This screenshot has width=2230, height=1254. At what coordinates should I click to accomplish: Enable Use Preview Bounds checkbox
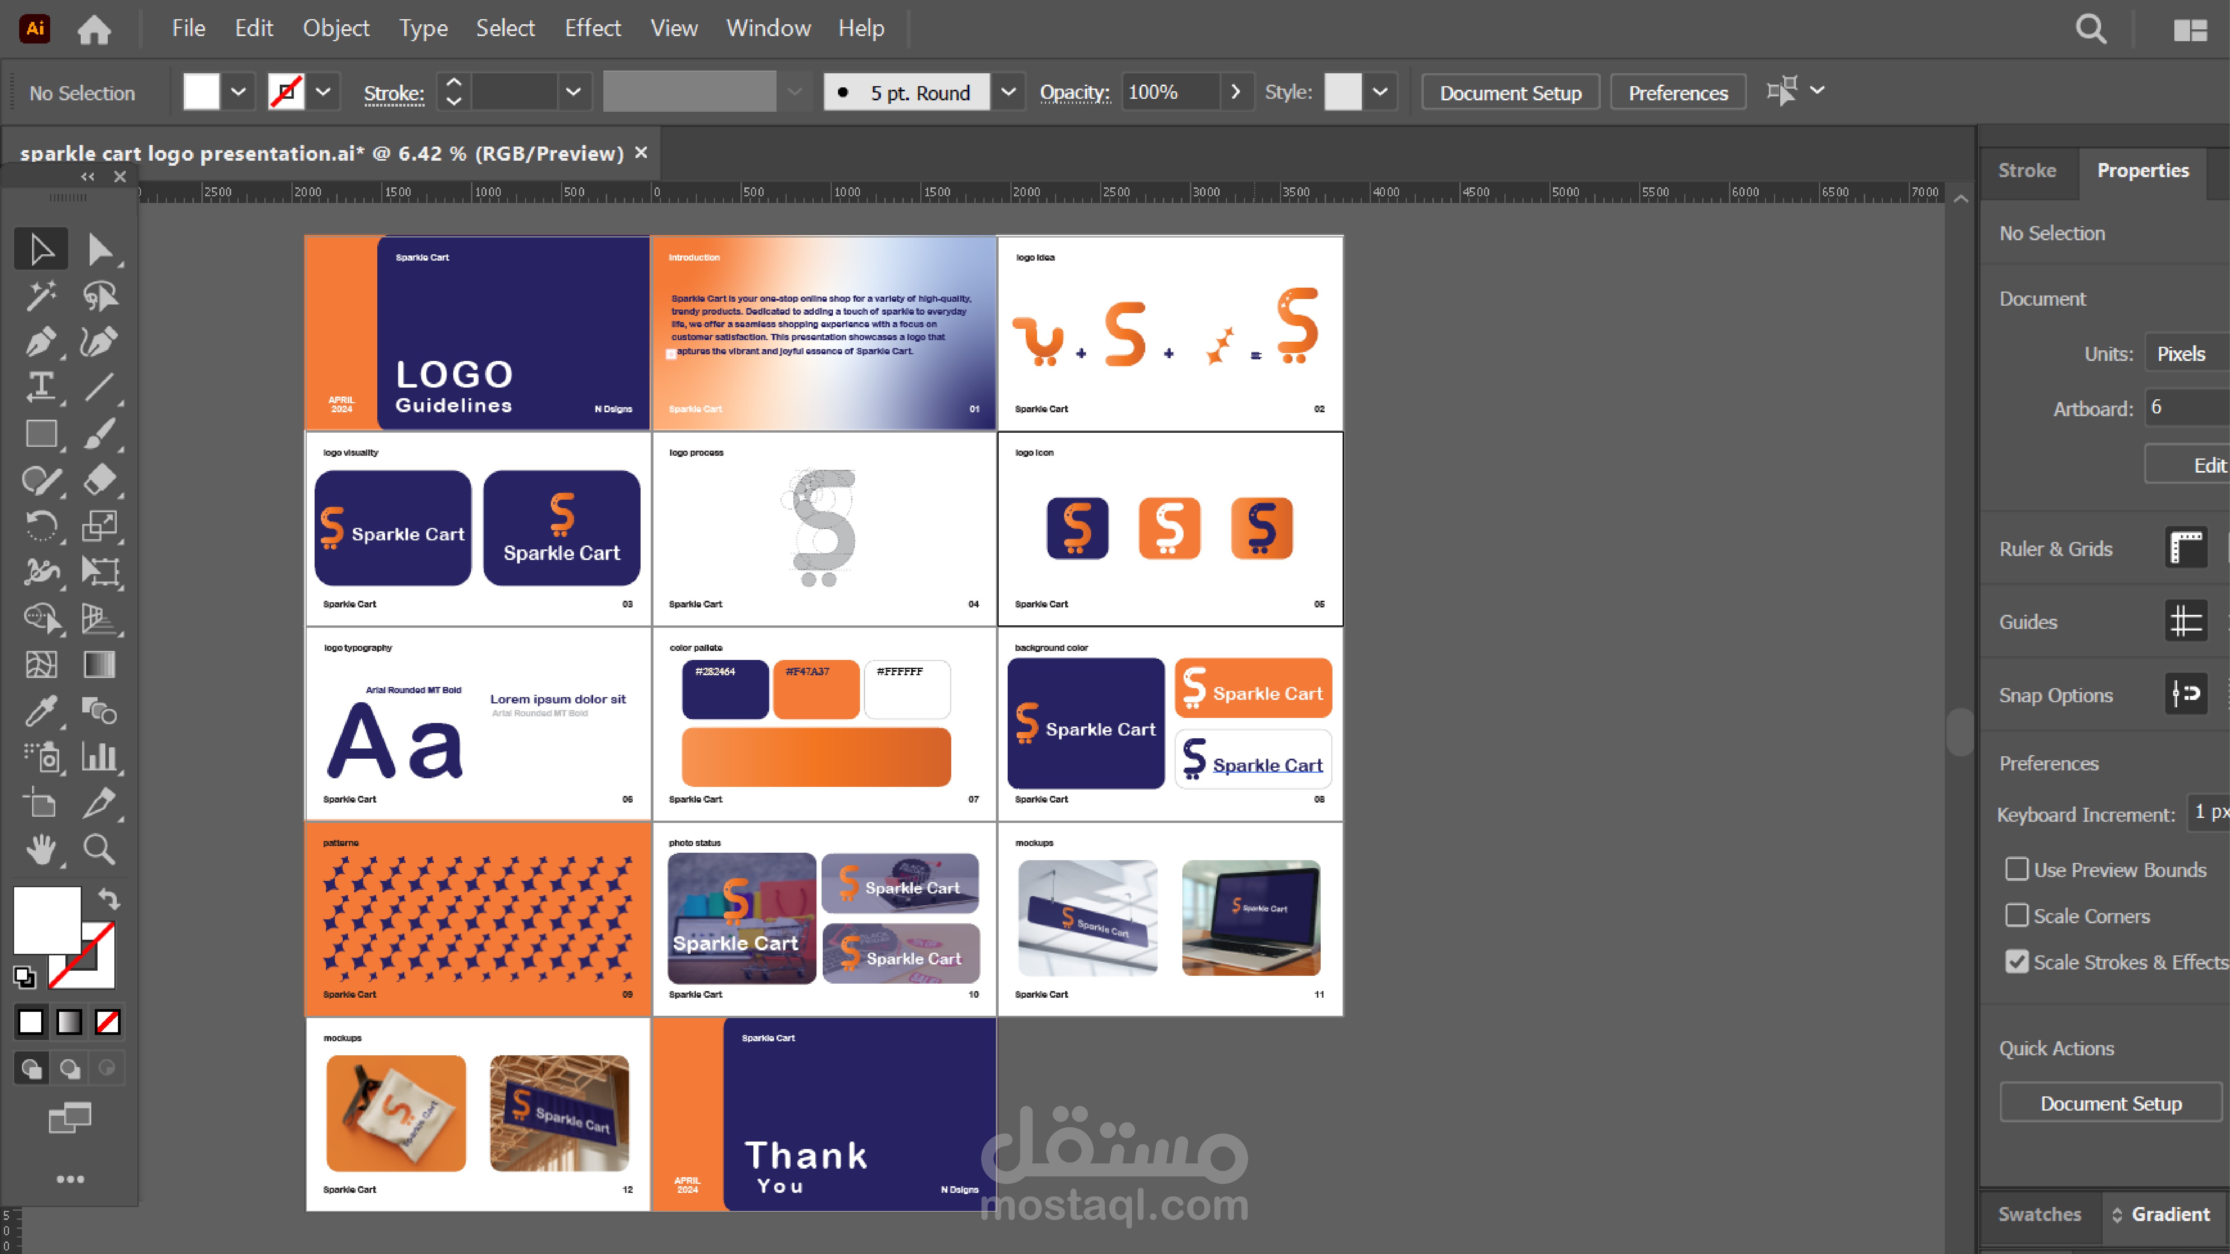[x=2016, y=869]
